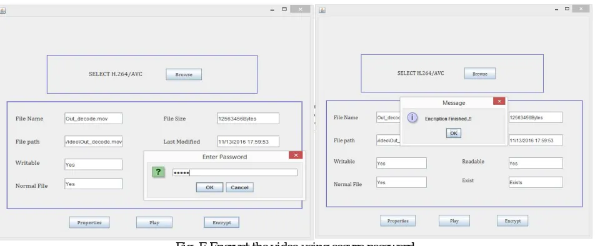
Task: Click SELECT H.264/AVC label in right window
Action: click(421, 73)
